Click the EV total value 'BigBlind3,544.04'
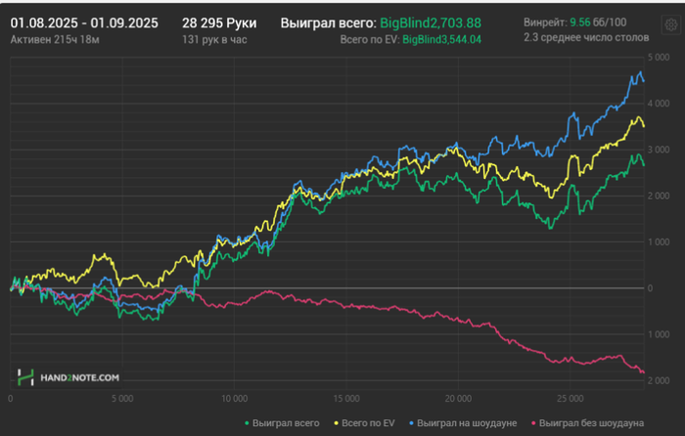 coord(441,40)
